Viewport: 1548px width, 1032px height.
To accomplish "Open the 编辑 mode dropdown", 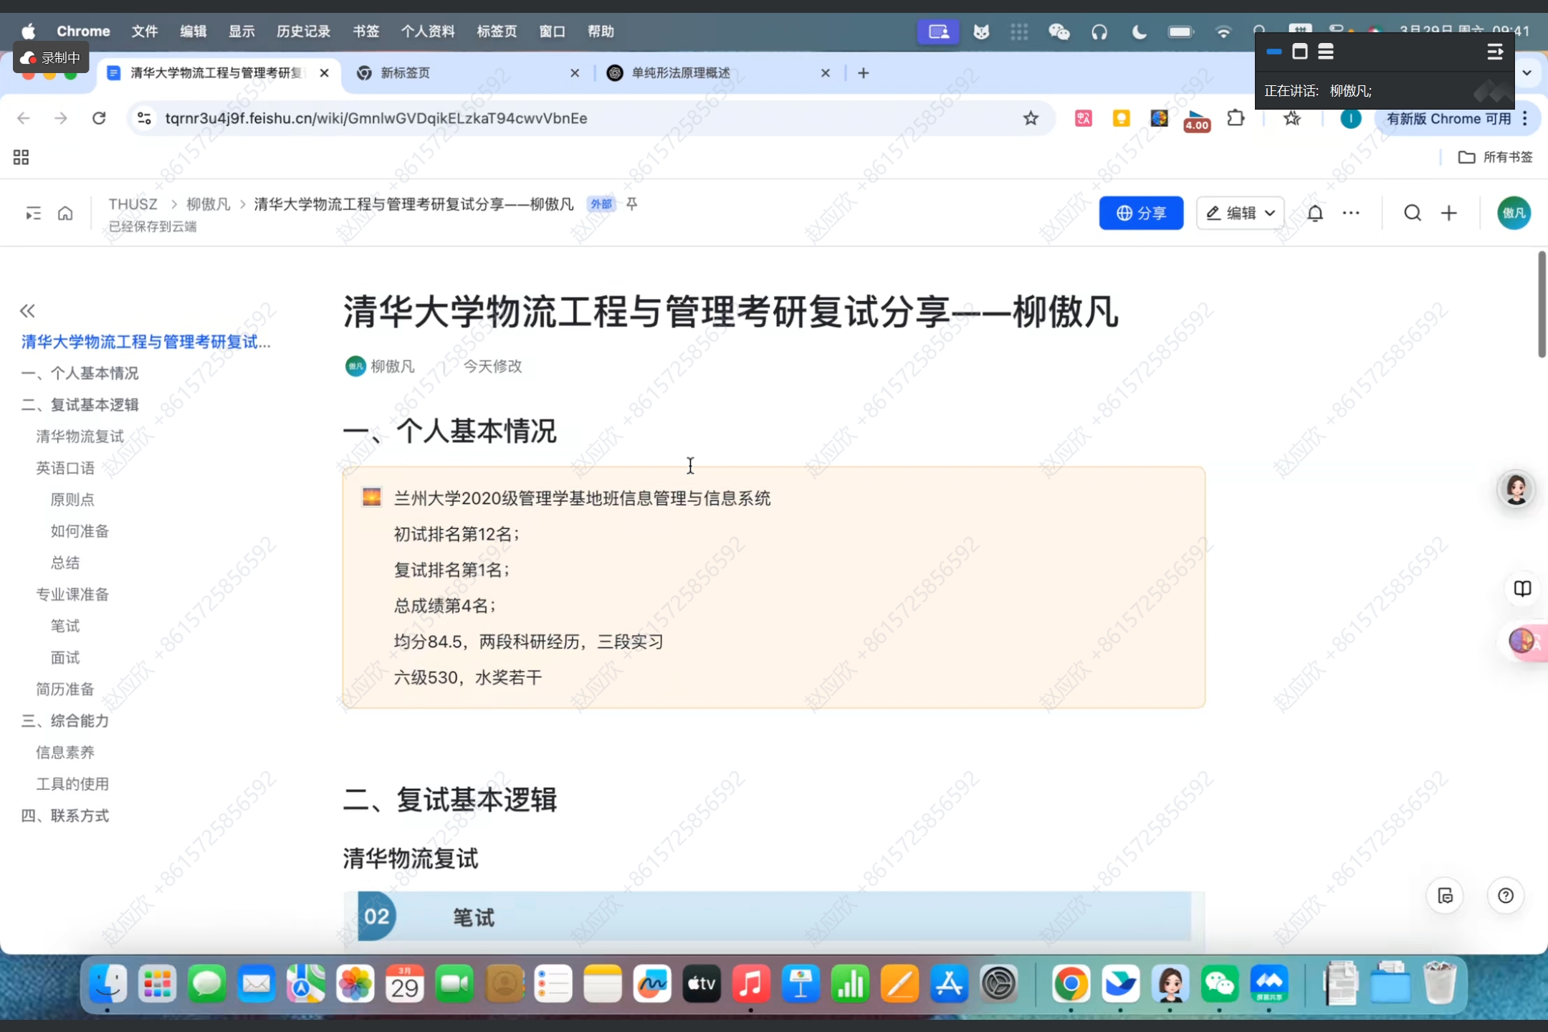I will (1240, 213).
